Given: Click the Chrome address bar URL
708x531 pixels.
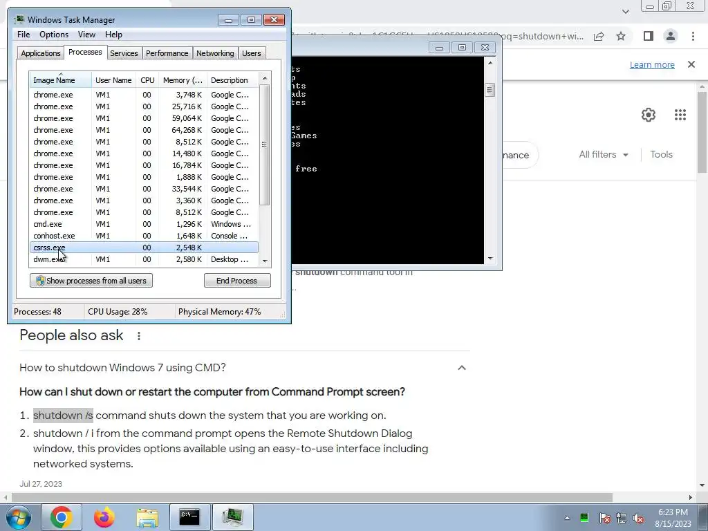Looking at the screenshot, I should (438, 36).
